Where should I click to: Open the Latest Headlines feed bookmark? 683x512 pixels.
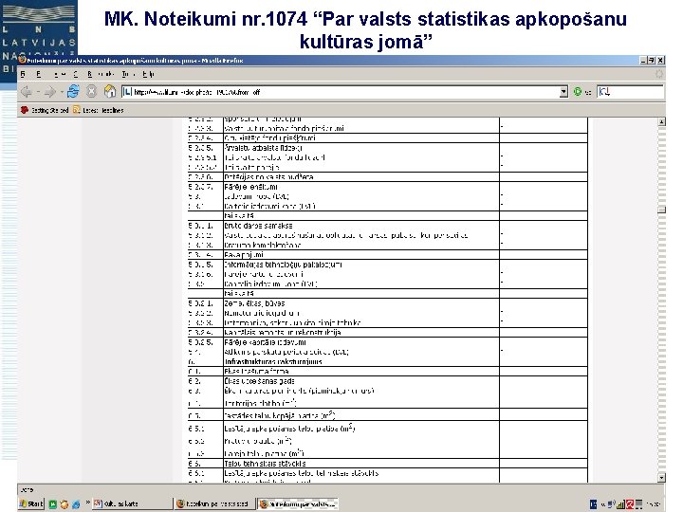point(99,110)
